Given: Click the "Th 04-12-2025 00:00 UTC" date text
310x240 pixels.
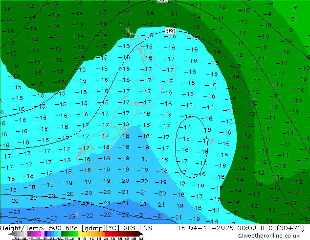Looking at the screenshot, I should (224, 228).
